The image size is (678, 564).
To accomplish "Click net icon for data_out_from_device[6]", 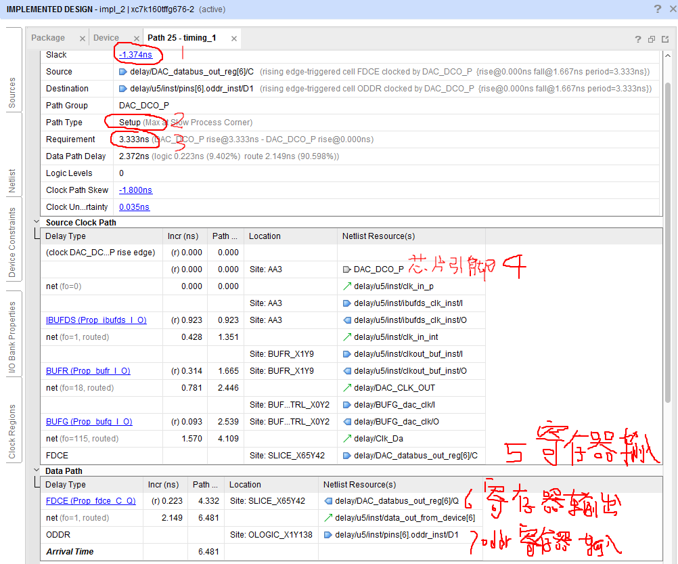I will tap(328, 518).
